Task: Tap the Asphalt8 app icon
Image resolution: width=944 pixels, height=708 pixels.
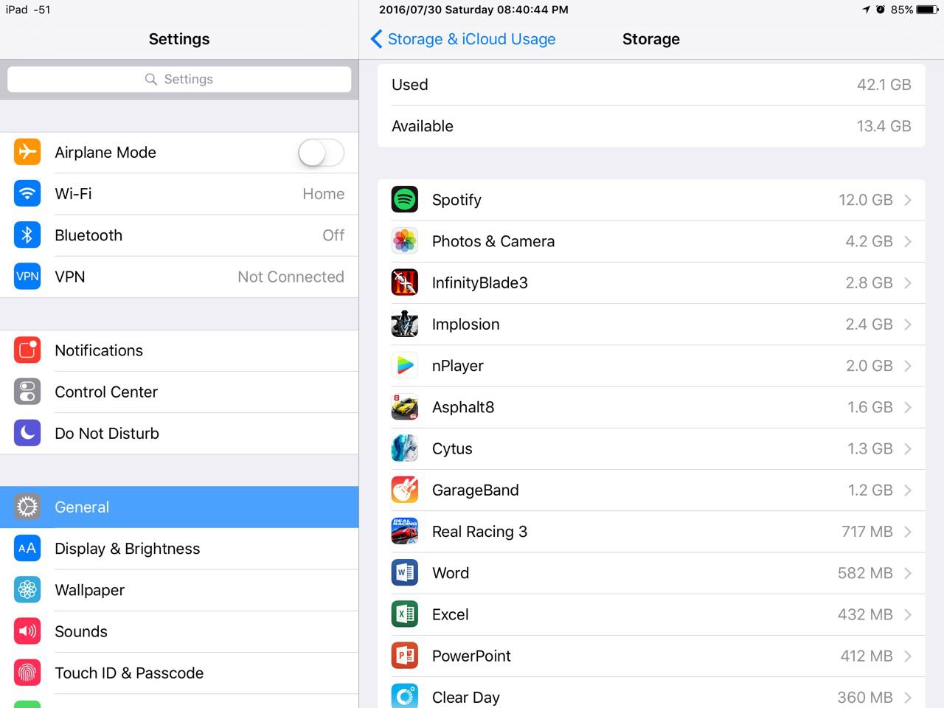Action: click(405, 407)
